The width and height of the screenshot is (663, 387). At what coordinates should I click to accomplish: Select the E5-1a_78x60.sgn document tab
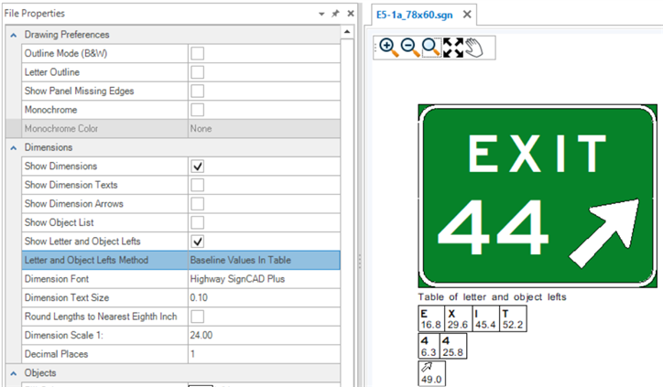415,15
